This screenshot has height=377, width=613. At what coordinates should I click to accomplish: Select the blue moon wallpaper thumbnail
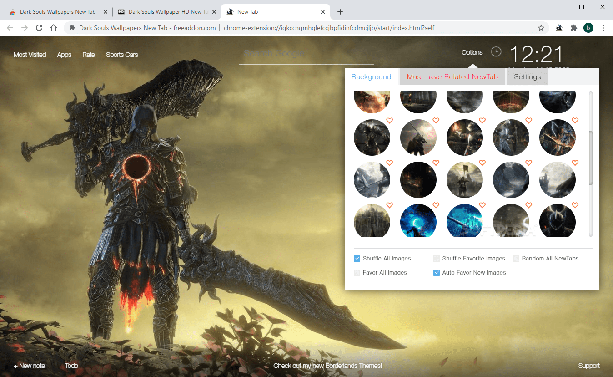(x=418, y=221)
